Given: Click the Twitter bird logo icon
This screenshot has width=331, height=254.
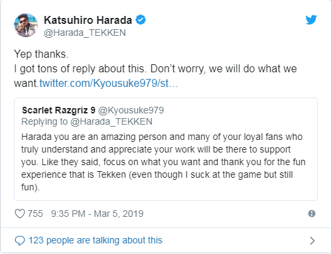Looking at the screenshot, I should pyautogui.click(x=311, y=20).
